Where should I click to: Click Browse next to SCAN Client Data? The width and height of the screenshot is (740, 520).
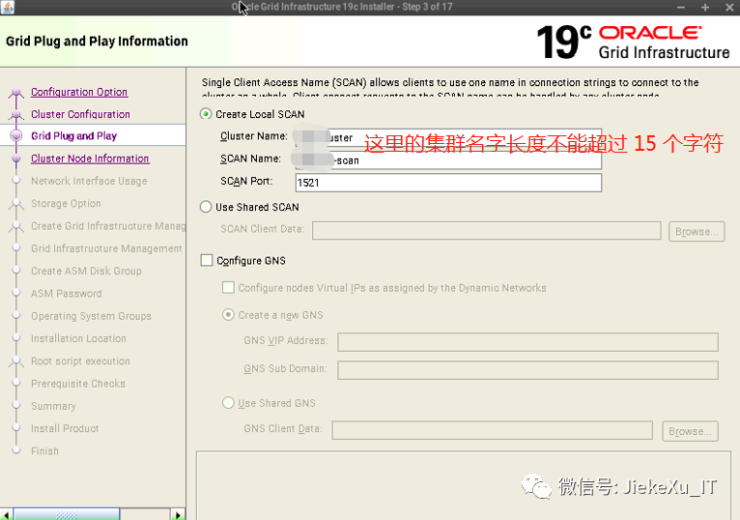[x=697, y=231]
